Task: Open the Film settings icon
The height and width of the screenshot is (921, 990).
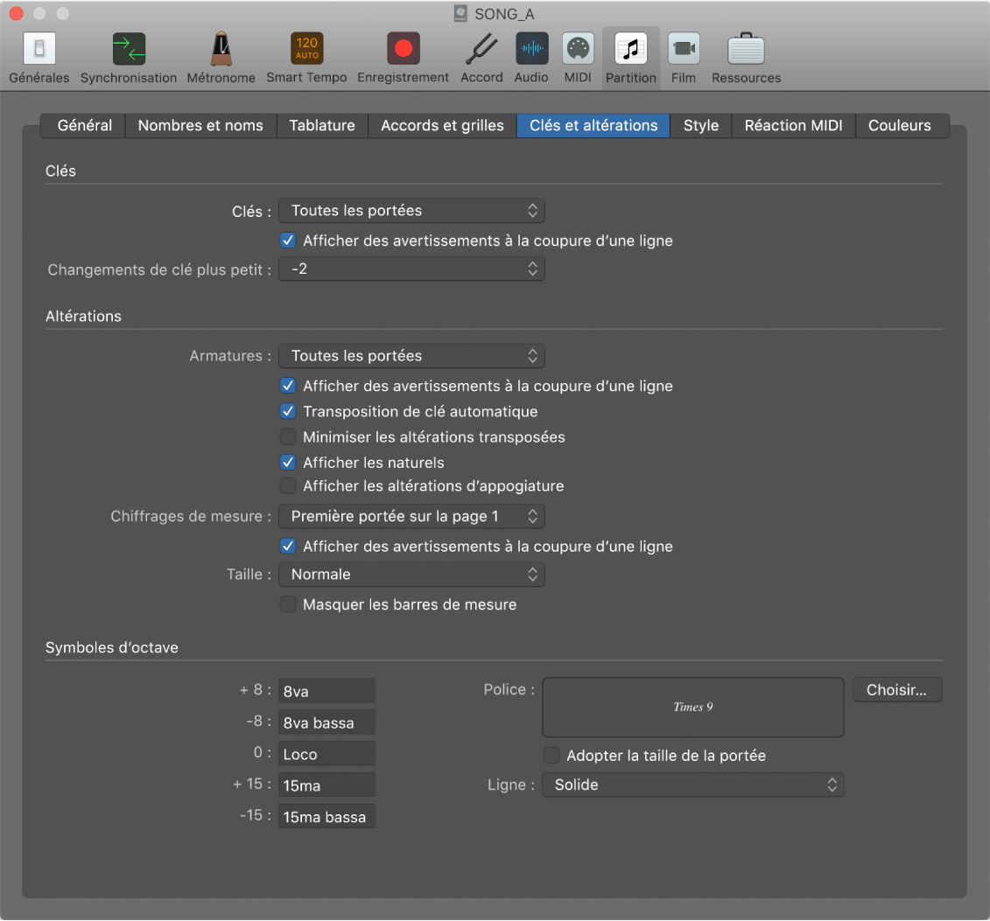Action: tap(683, 49)
